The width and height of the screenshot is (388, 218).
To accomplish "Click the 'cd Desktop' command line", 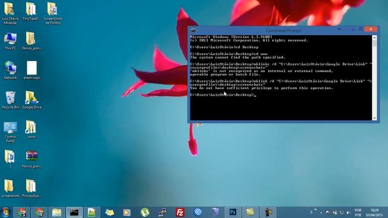I will click(x=224, y=47).
